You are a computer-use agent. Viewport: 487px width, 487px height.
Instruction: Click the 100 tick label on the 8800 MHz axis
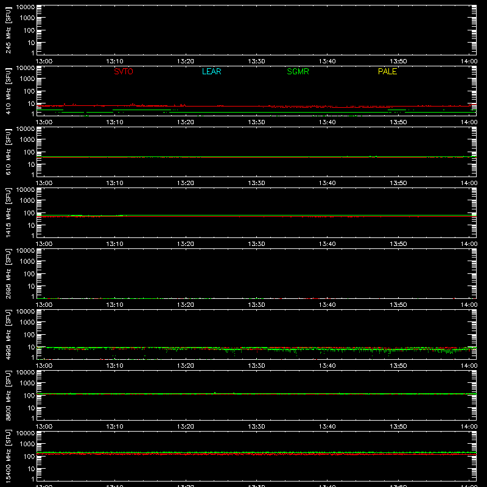coord(29,396)
